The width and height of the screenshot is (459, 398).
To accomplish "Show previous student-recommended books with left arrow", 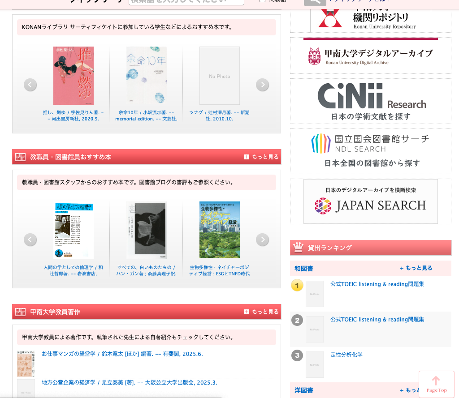I will pyautogui.click(x=30, y=85).
